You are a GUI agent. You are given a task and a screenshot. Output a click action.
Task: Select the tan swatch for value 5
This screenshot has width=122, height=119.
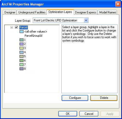[x=21, y=56]
